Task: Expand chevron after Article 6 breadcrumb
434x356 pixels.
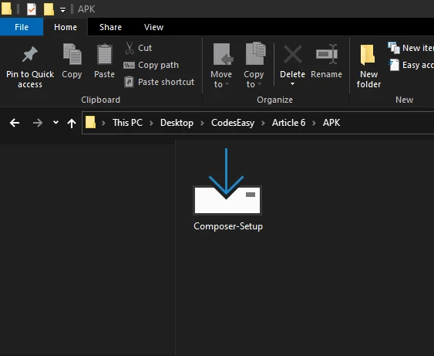Action: tap(315, 123)
